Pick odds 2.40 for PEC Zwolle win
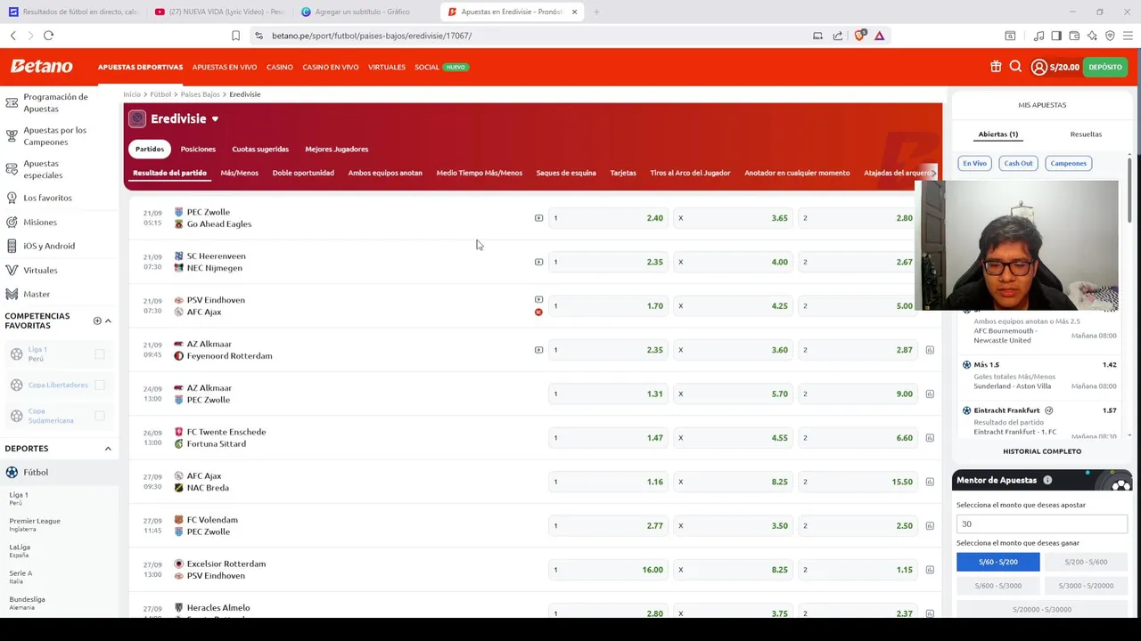Image resolution: width=1141 pixels, height=641 pixels. pos(608,218)
